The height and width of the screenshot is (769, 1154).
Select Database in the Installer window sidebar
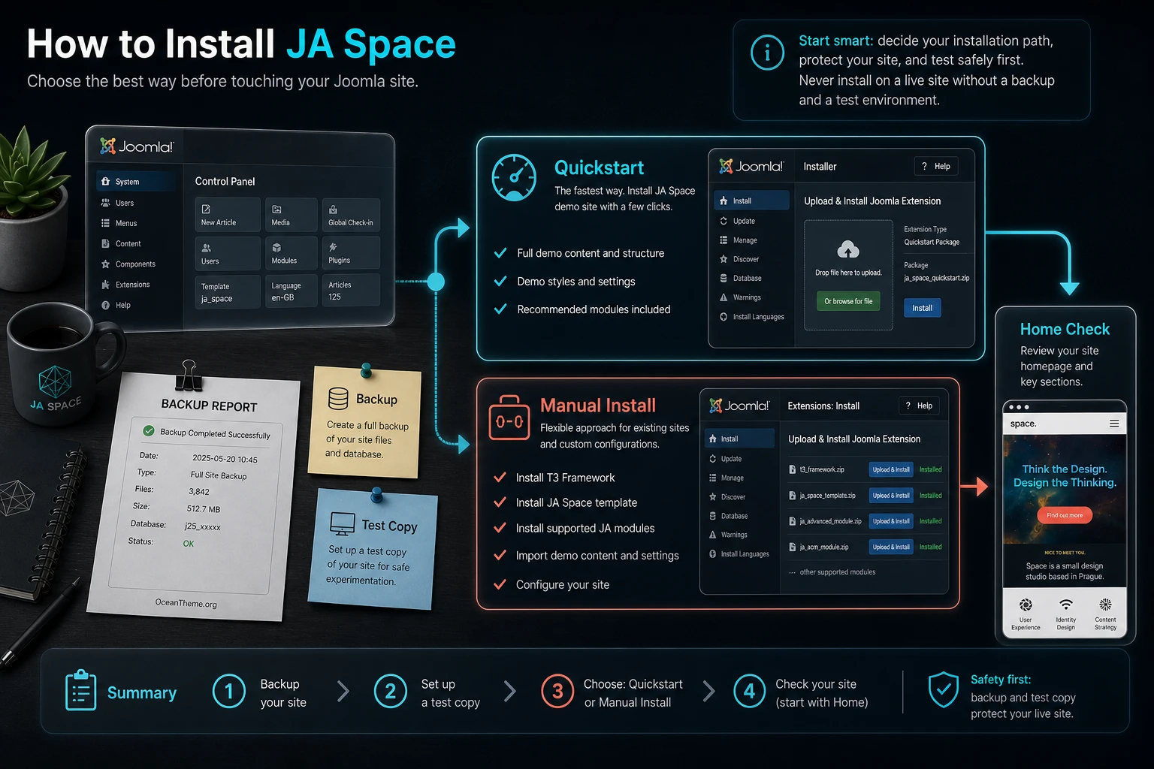740,278
